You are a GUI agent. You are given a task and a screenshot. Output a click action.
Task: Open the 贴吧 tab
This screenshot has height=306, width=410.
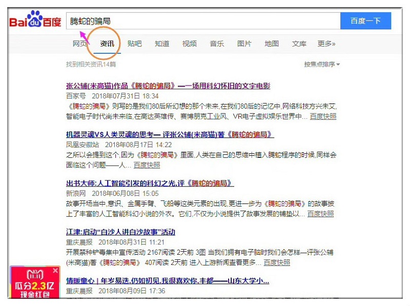[134, 44]
